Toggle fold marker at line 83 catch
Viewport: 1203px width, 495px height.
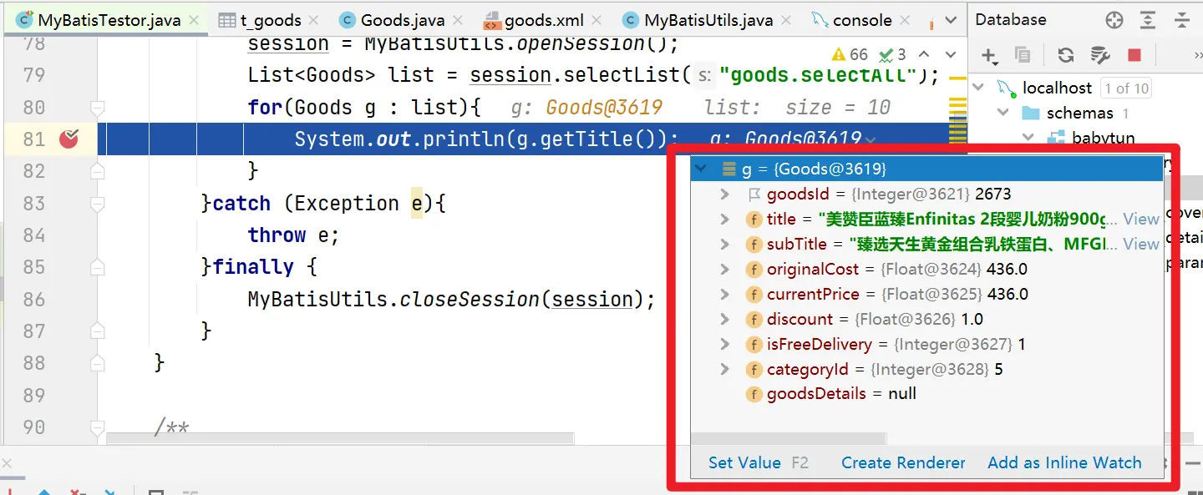[98, 204]
